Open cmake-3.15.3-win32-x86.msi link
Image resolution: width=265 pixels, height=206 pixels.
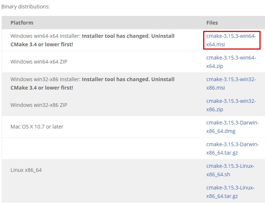231,83
